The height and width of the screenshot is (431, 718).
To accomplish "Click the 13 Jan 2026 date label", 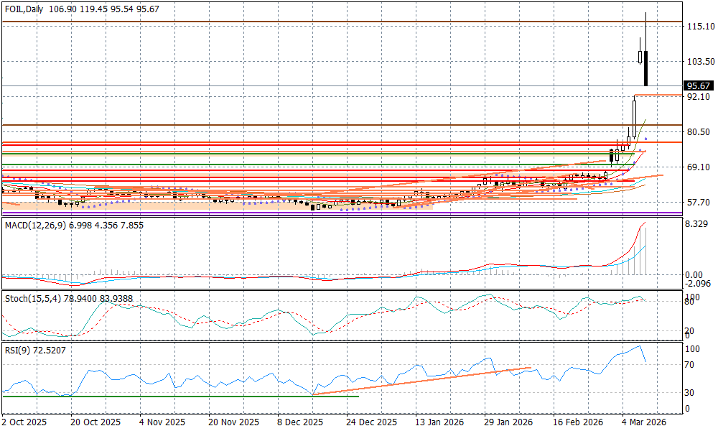I will (439, 422).
